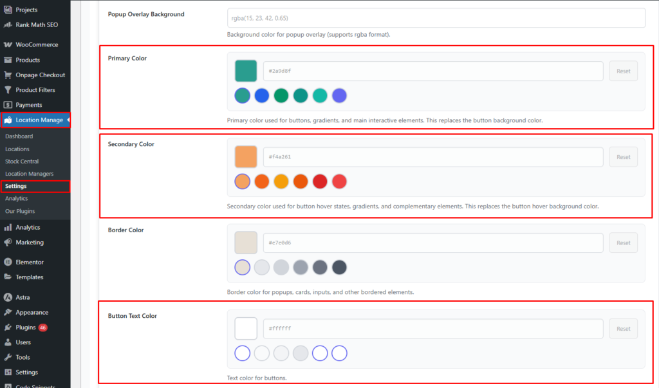Open the Our Plugins submenu link
The image size is (659, 388).
click(20, 211)
